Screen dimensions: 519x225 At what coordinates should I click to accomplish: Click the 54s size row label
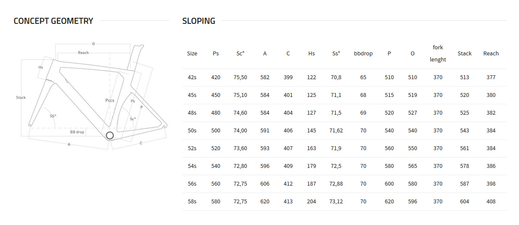pyautogui.click(x=192, y=166)
